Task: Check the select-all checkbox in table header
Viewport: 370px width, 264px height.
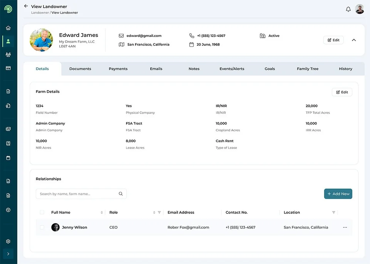Action: click(42, 212)
